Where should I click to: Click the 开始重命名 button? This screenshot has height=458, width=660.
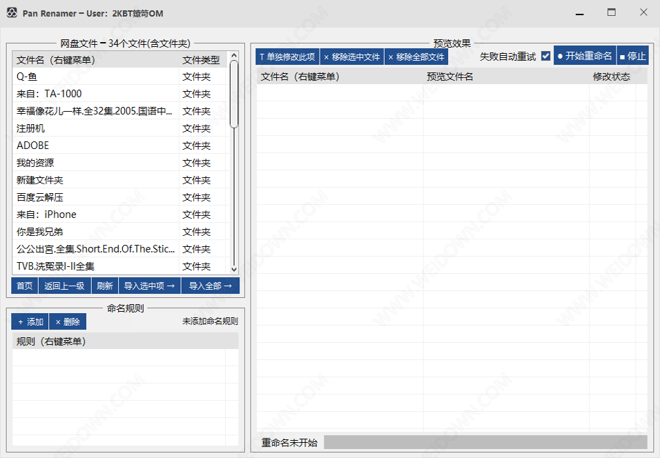coord(585,56)
